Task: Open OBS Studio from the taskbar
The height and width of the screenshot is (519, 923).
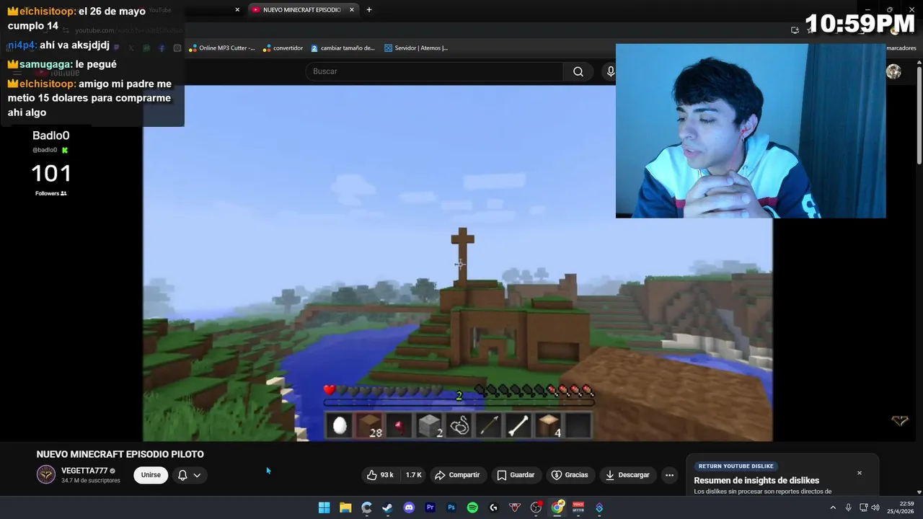Action: click(536, 507)
